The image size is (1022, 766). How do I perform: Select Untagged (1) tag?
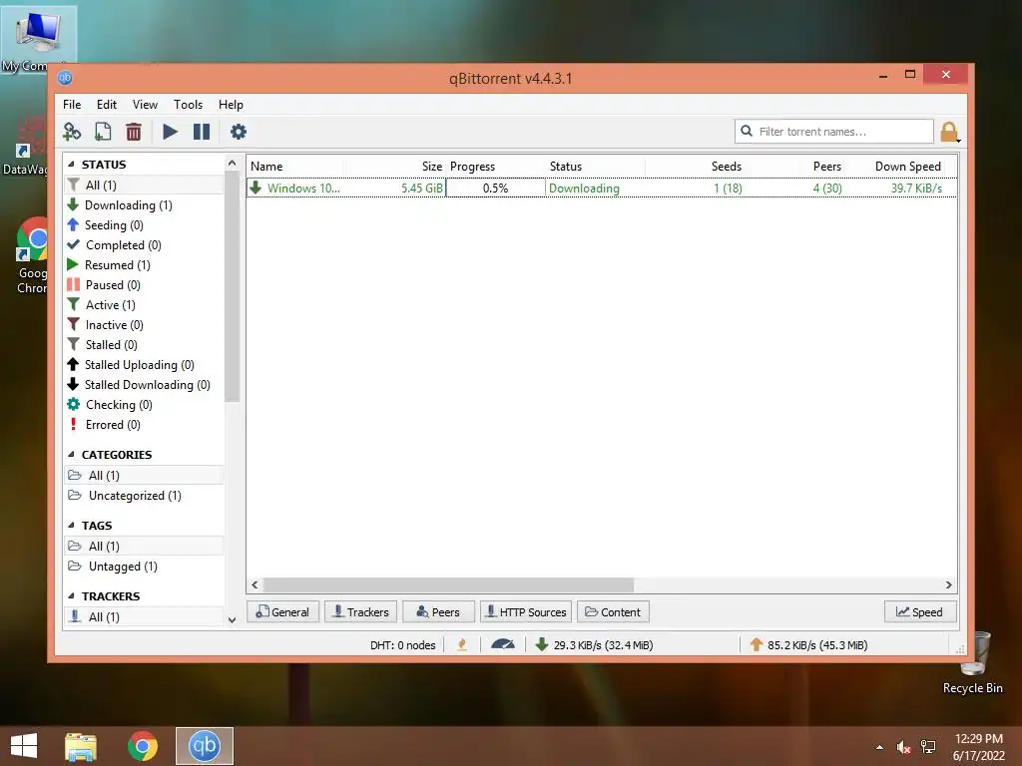pos(144,567)
